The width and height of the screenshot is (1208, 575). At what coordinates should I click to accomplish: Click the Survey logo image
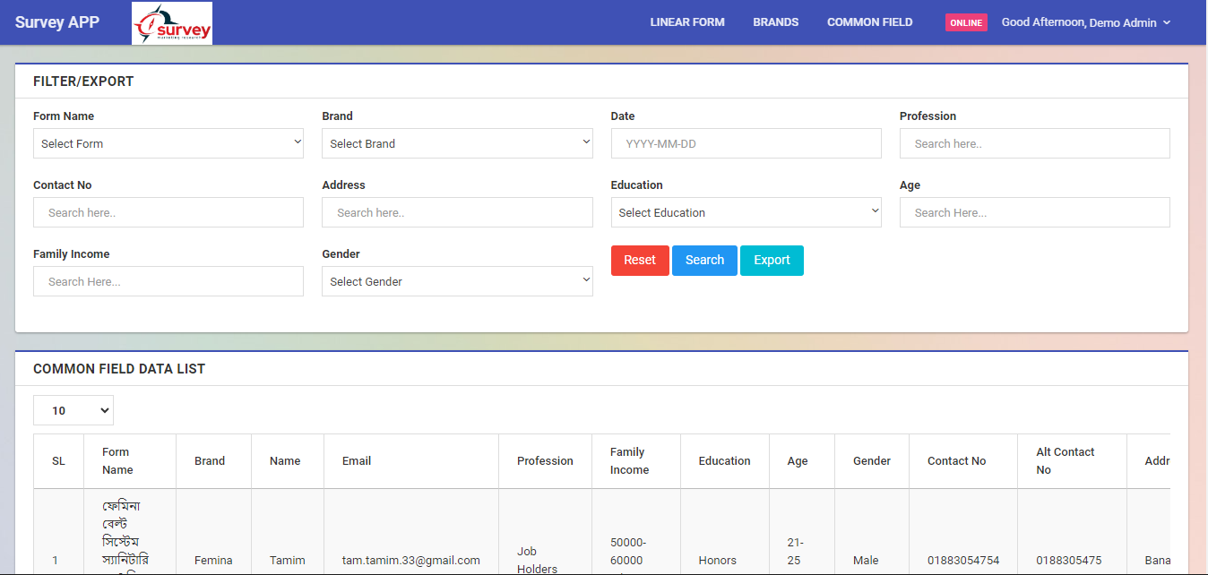click(172, 23)
